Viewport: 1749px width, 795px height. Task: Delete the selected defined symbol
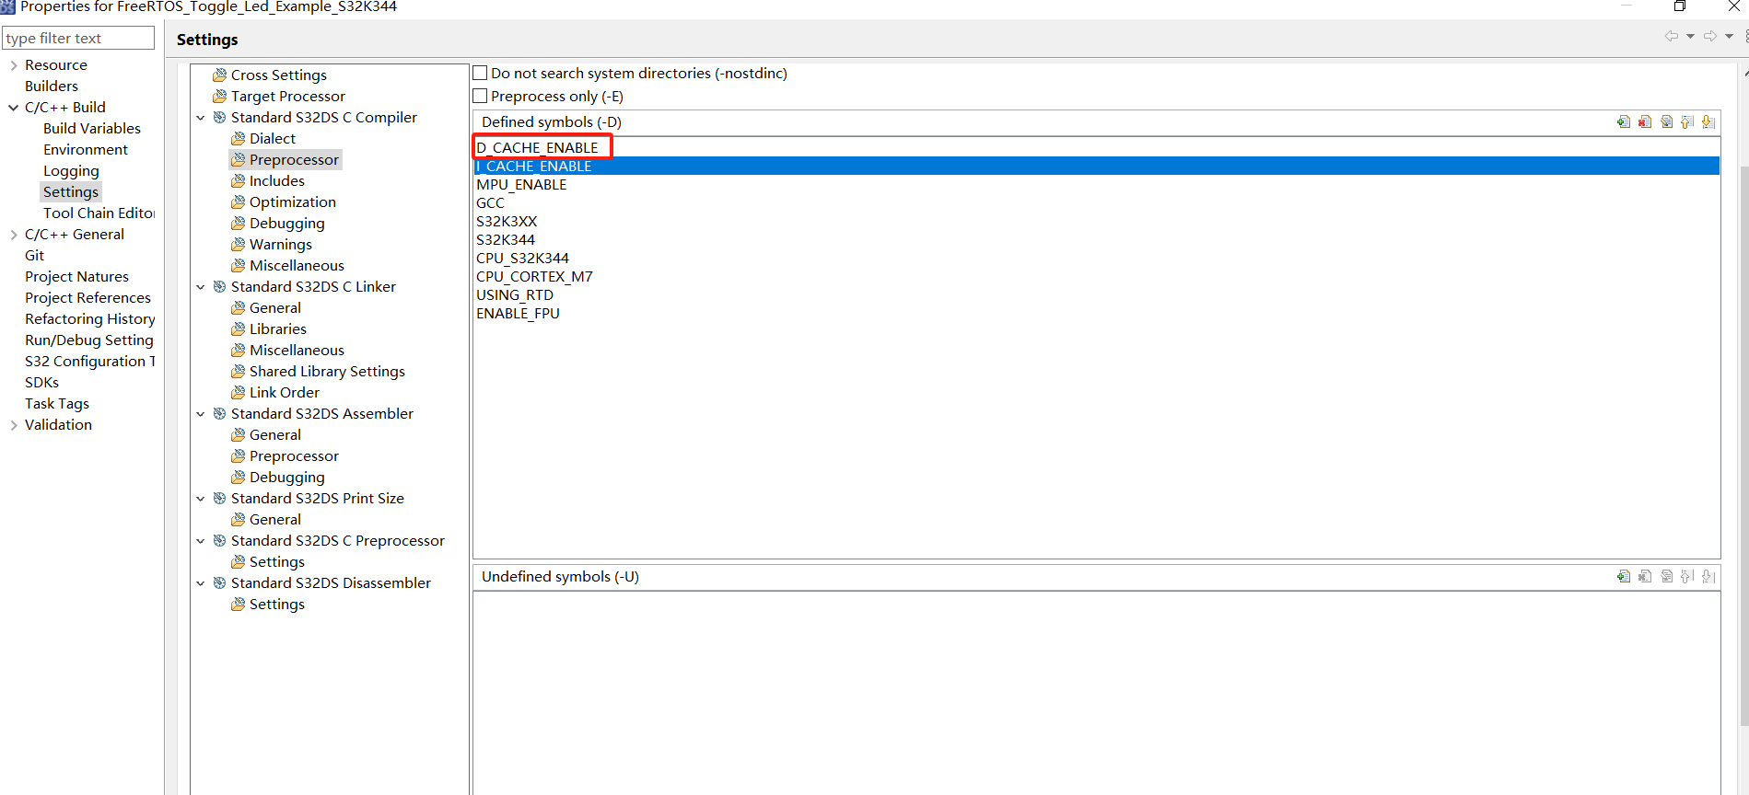tap(1645, 121)
